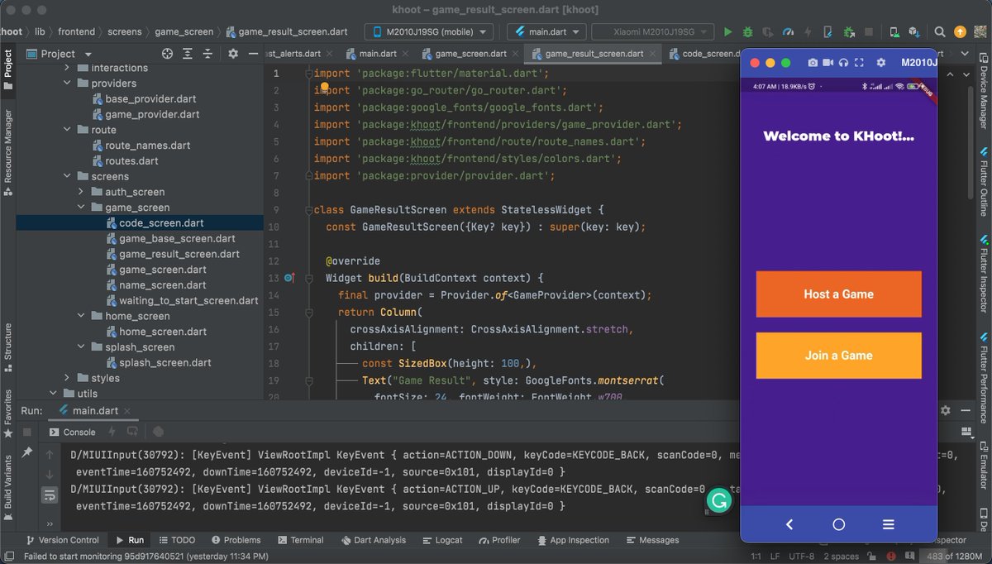The width and height of the screenshot is (992, 564).
Task: Collapse the game_screen folder
Action: tap(82, 208)
